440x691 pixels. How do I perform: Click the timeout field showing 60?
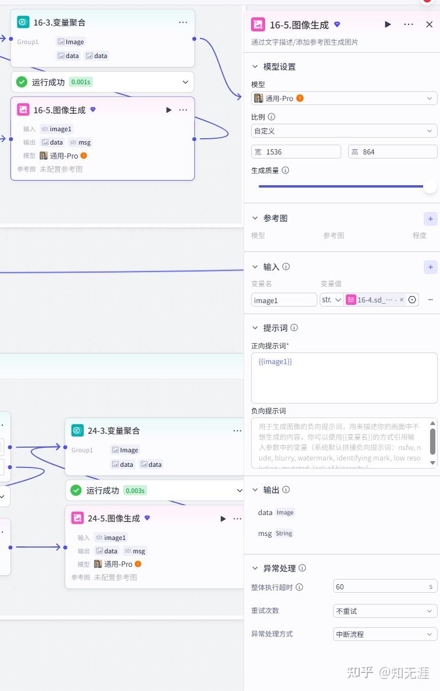click(385, 586)
